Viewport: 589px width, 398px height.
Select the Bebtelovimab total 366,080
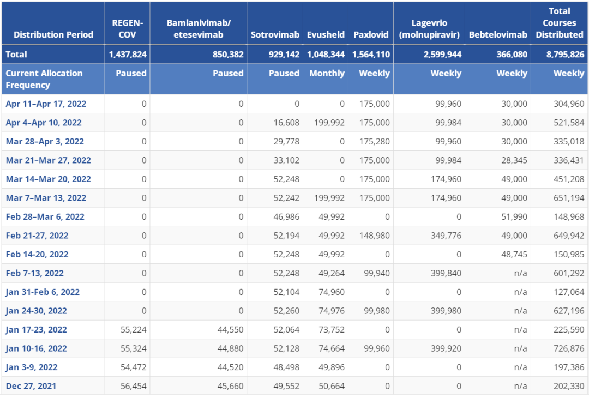point(512,55)
